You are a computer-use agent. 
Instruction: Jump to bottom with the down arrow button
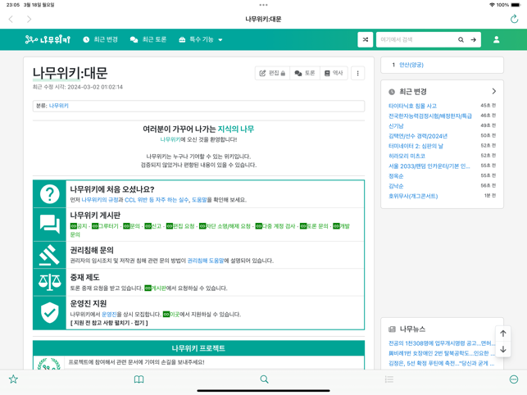pos(503,349)
